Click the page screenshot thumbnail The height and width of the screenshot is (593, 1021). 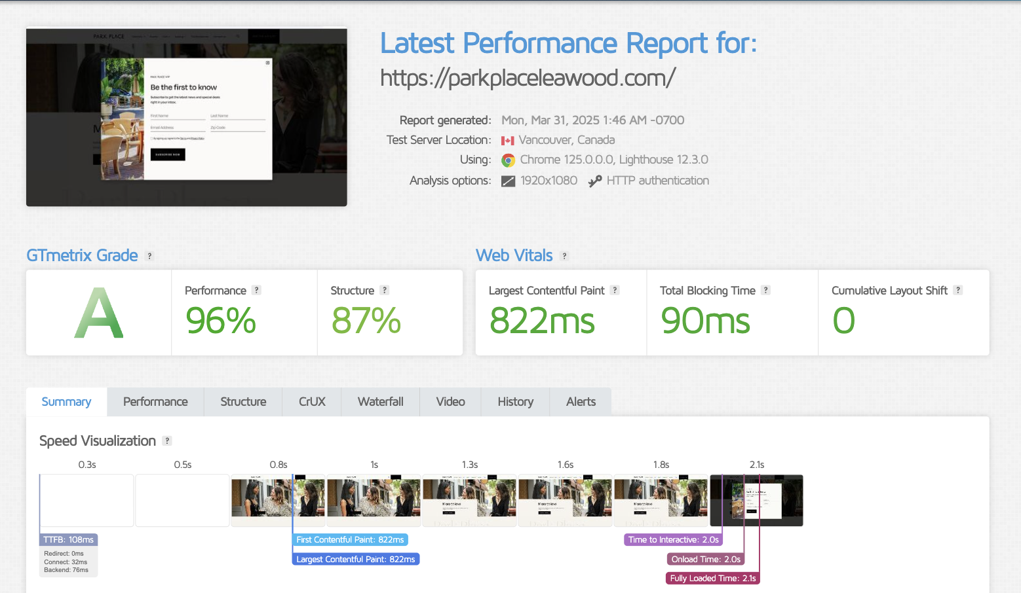pos(187,117)
